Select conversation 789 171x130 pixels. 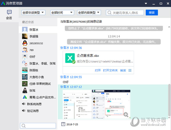[38, 50]
